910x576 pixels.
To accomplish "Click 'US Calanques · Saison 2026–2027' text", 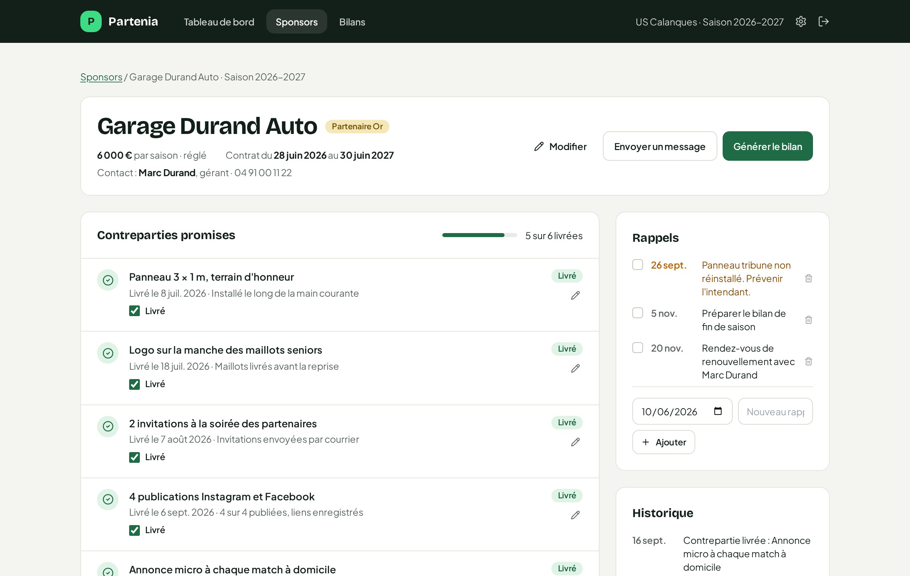I will [709, 22].
